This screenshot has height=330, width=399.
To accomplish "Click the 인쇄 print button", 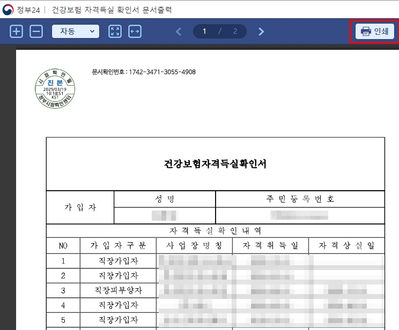I will pos(374,31).
